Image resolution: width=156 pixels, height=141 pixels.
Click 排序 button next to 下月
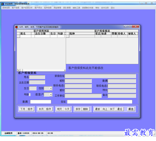(30, 109)
